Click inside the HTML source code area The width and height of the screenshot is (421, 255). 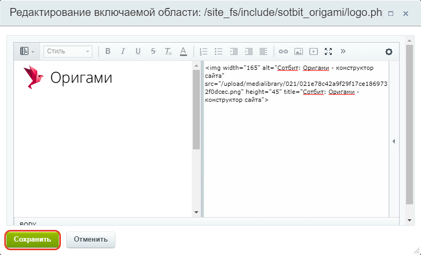coord(296,139)
